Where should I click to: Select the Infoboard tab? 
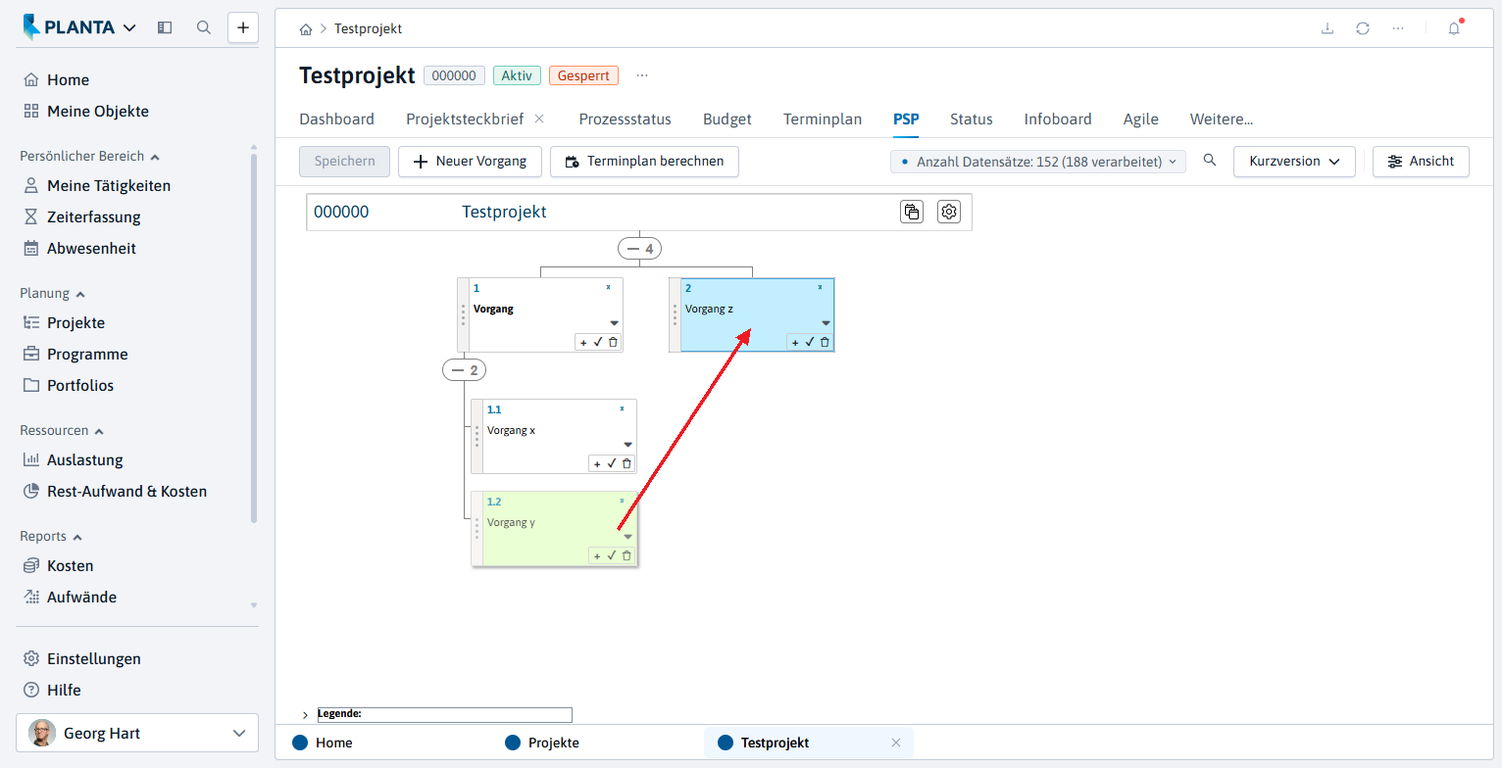click(x=1058, y=120)
